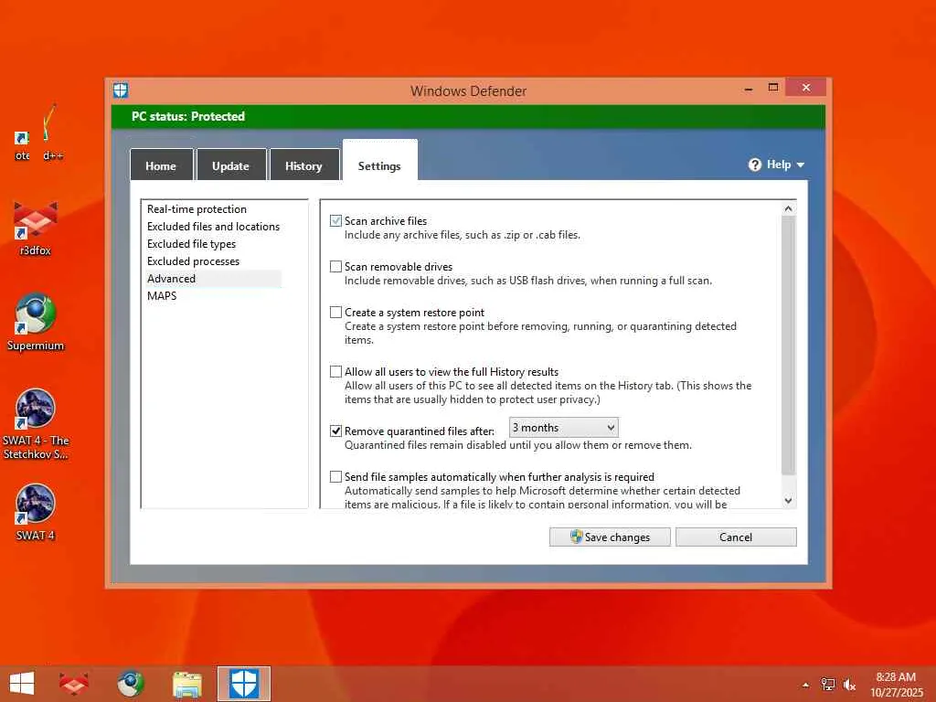Select Excluded files and locations
This screenshot has height=702, width=936.
click(x=213, y=227)
